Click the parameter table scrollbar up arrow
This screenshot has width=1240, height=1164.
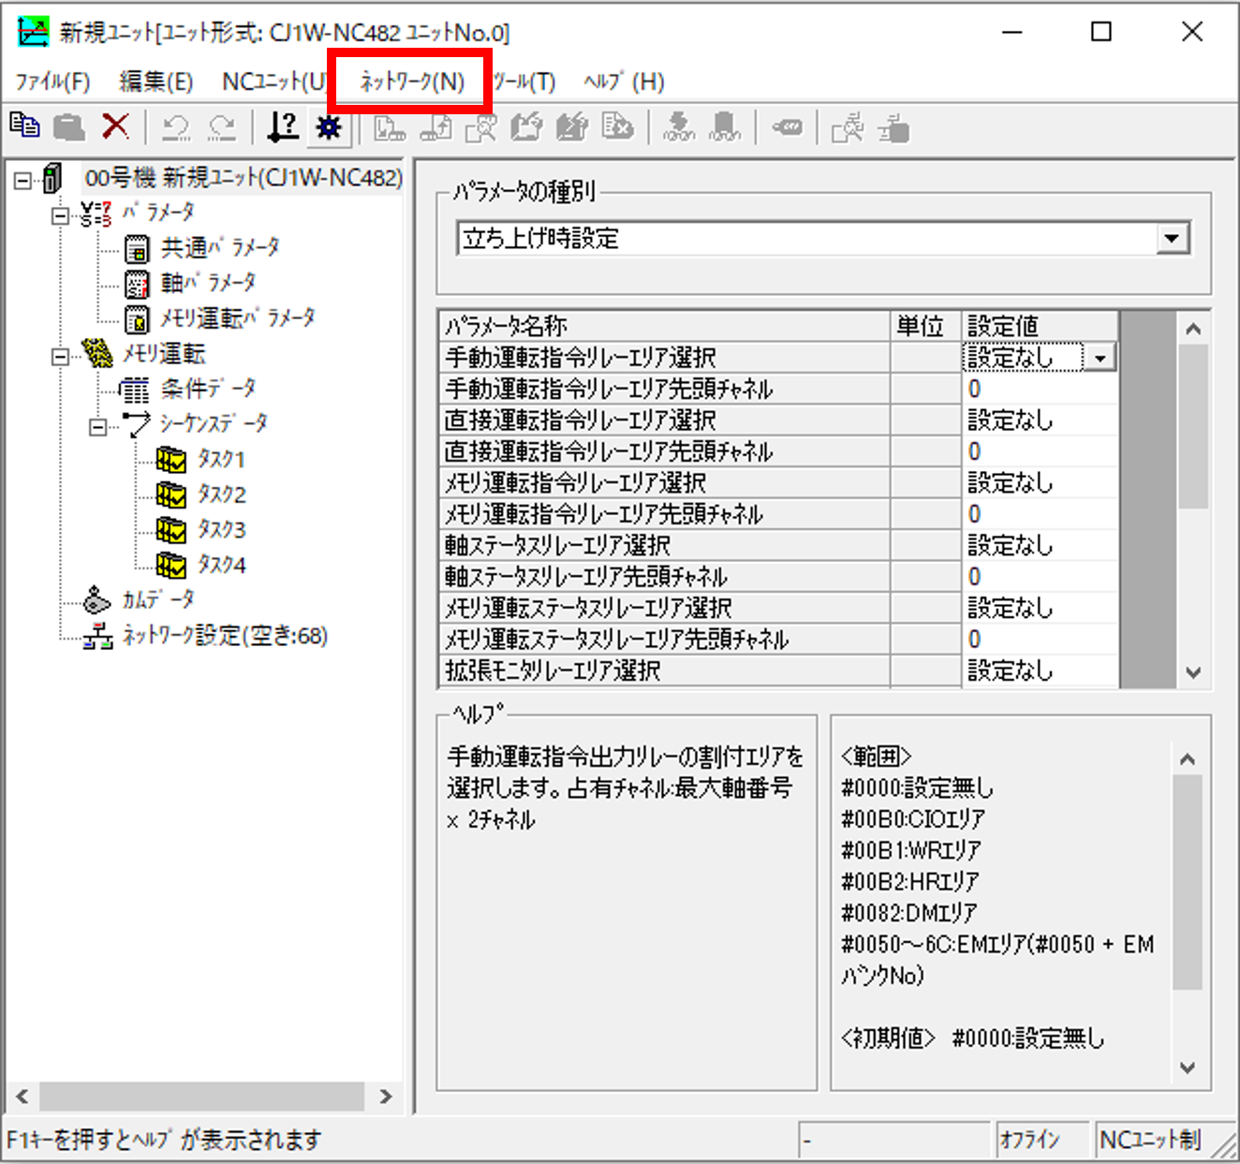(1192, 329)
